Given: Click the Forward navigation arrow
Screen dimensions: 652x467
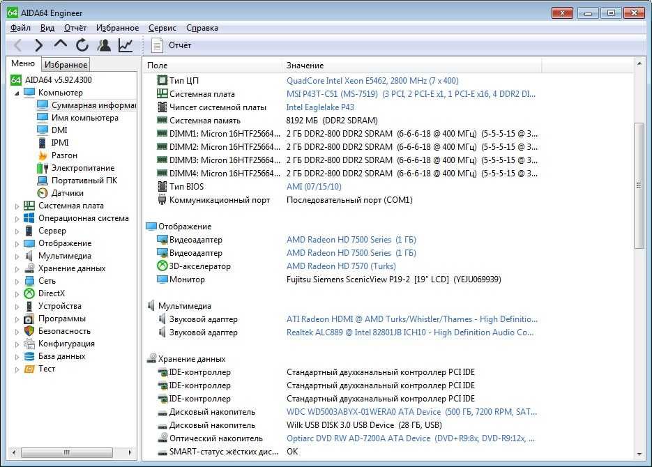Looking at the screenshot, I should tap(38, 45).
